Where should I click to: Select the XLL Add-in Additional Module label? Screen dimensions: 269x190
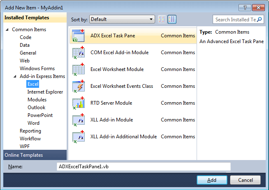[x=123, y=136]
